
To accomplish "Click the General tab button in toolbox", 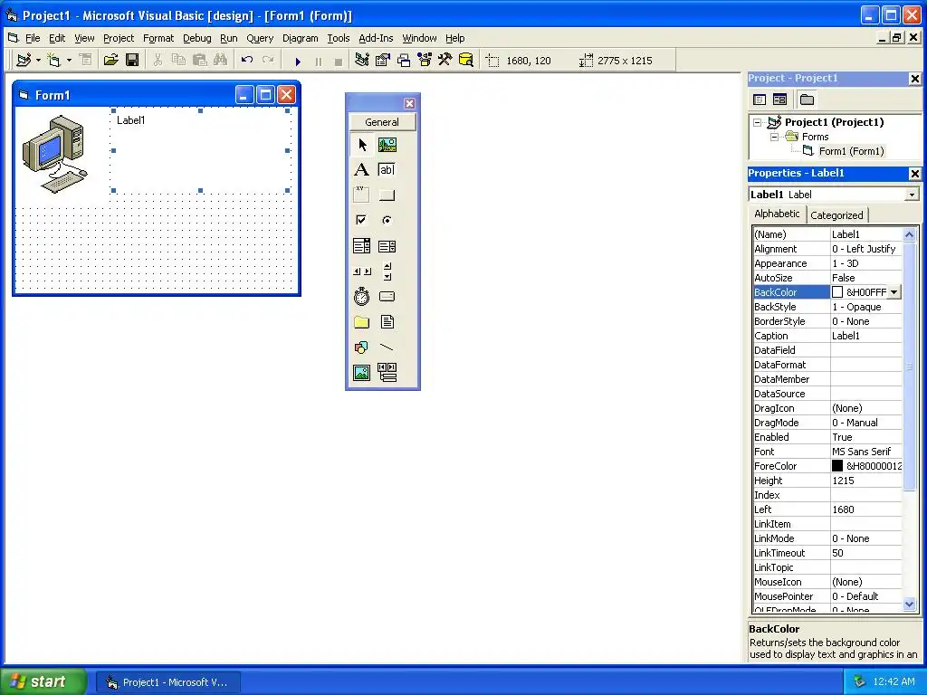I will click(x=383, y=122).
